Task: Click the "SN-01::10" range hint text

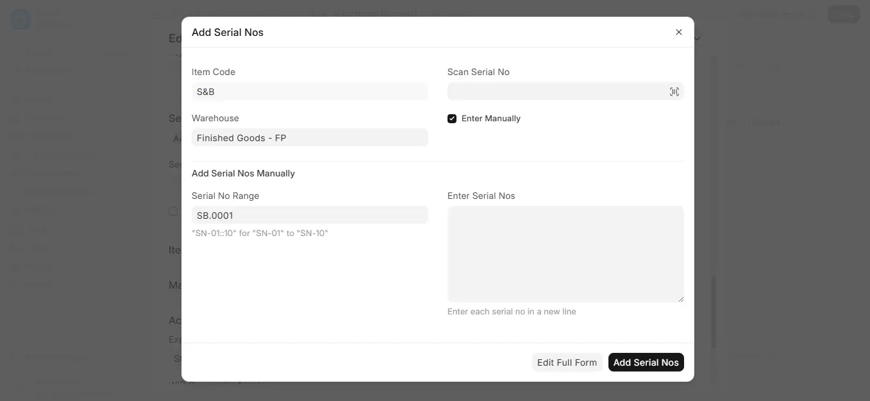Action: point(260,234)
